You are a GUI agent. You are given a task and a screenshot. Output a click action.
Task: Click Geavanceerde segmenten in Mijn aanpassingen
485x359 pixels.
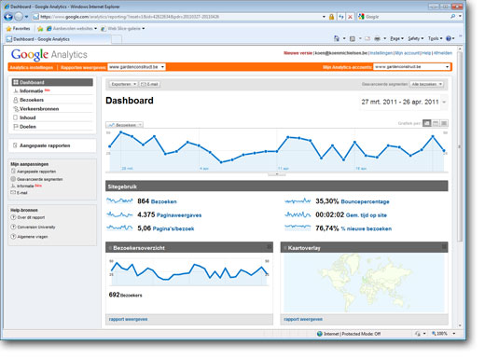pyautogui.click(x=40, y=179)
